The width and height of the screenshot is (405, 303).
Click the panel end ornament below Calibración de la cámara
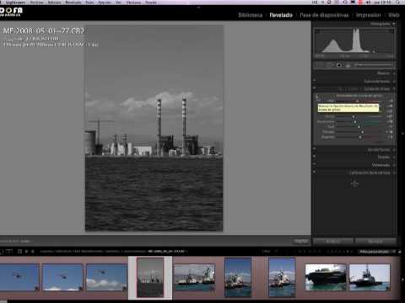coord(354,183)
